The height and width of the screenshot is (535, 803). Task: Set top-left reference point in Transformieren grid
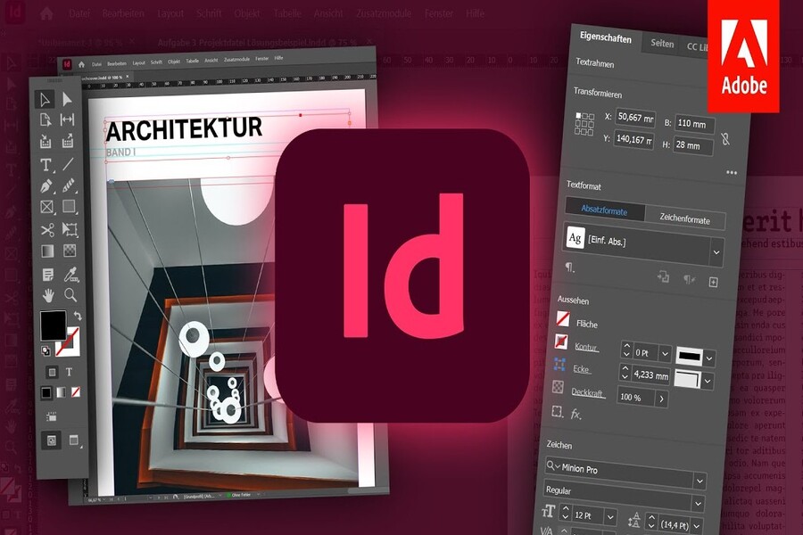point(578,116)
